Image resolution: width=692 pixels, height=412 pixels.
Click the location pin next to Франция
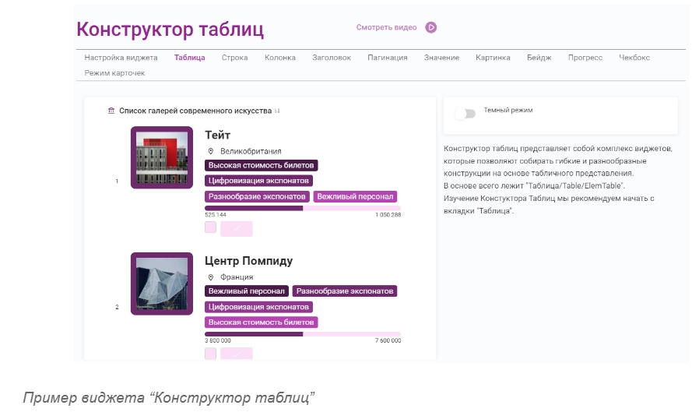point(210,276)
